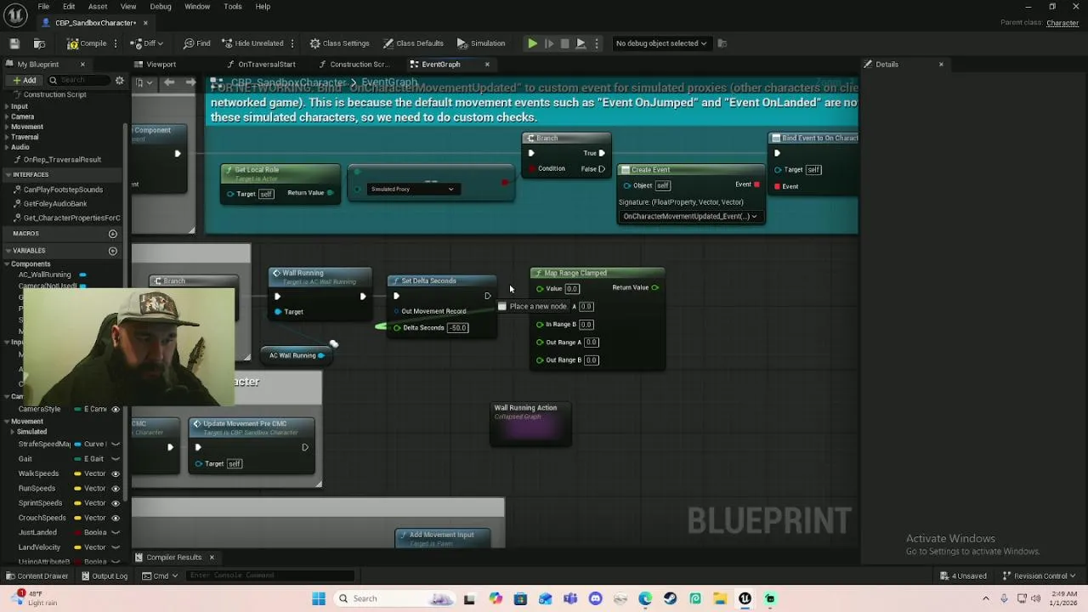Toggle Hide Unrelated nodes
The width and height of the screenshot is (1088, 612).
[252, 43]
